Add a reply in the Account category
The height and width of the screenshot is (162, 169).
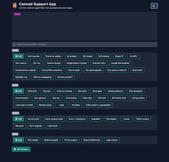click(x=18, y=119)
